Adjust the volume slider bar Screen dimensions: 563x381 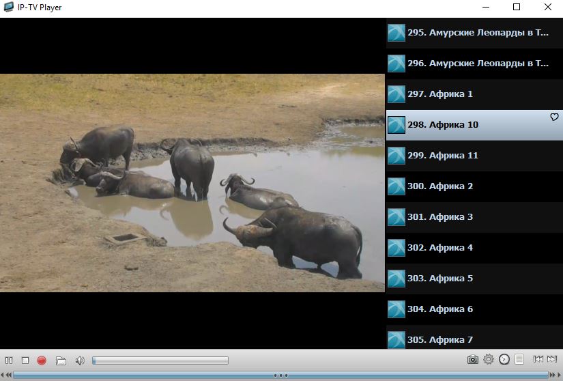pos(160,360)
